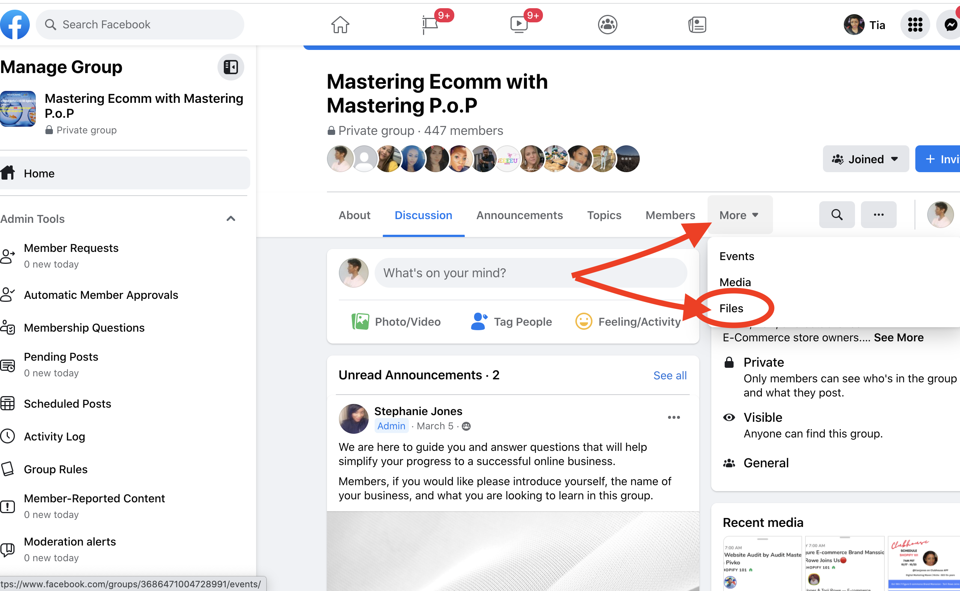Open the apps grid menu icon

pos(915,25)
